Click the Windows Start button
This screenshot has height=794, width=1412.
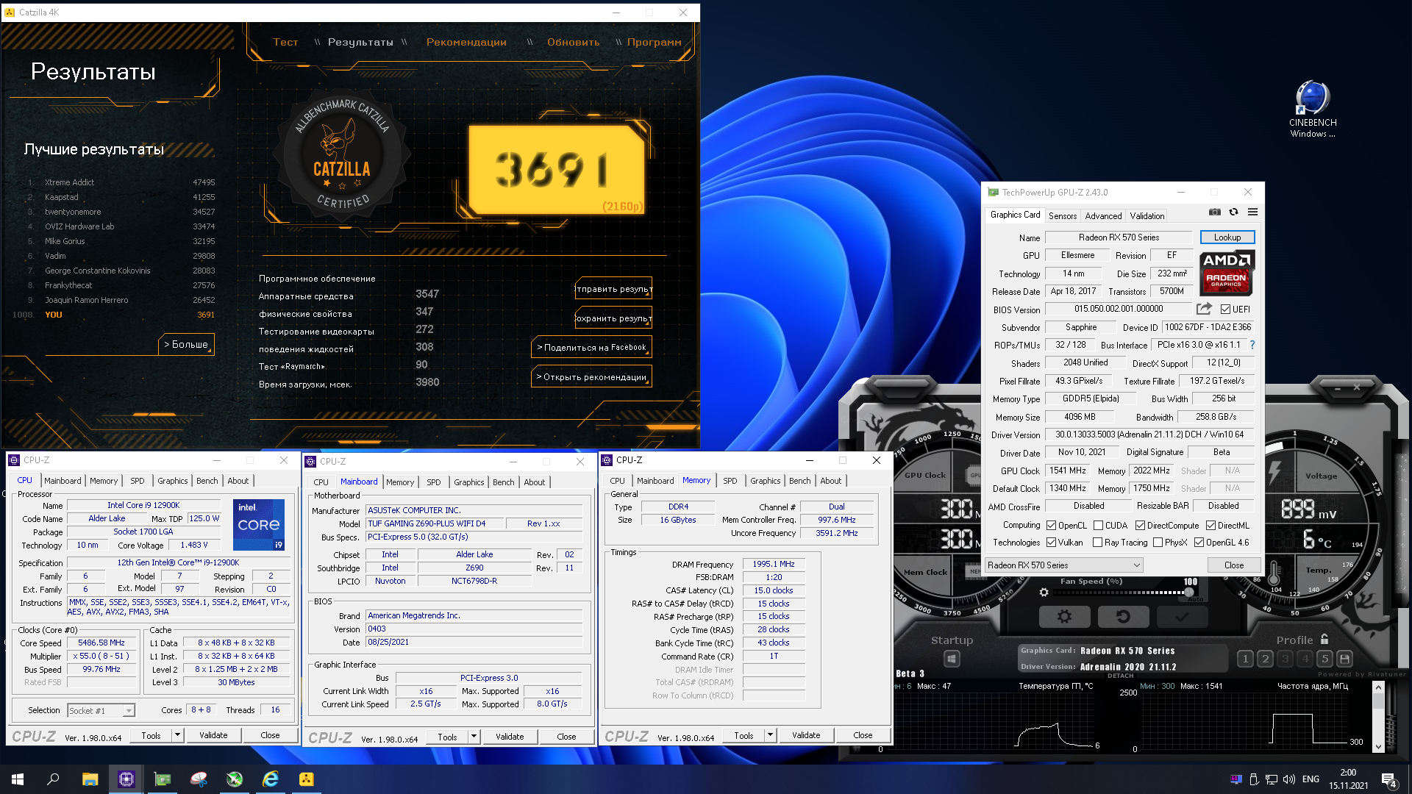[18, 779]
